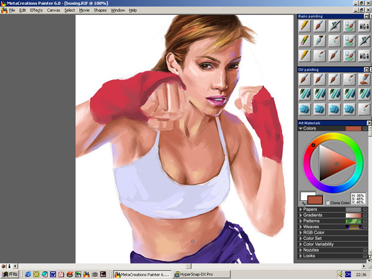Collapse the Colors section
This screenshot has height=279, width=372.
click(x=301, y=128)
